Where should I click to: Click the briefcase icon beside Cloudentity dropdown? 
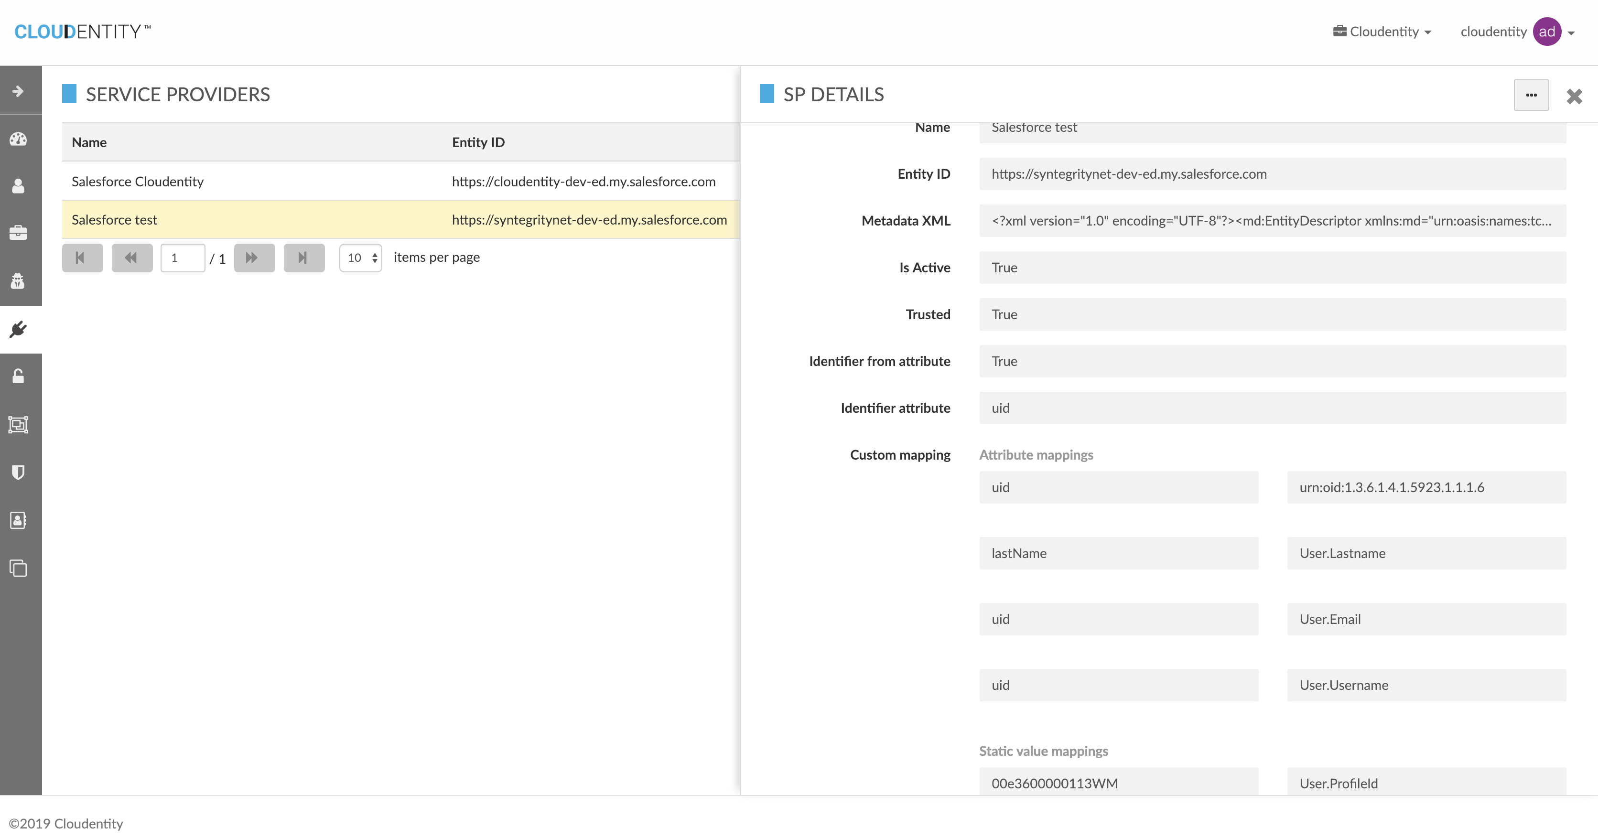click(x=1339, y=31)
